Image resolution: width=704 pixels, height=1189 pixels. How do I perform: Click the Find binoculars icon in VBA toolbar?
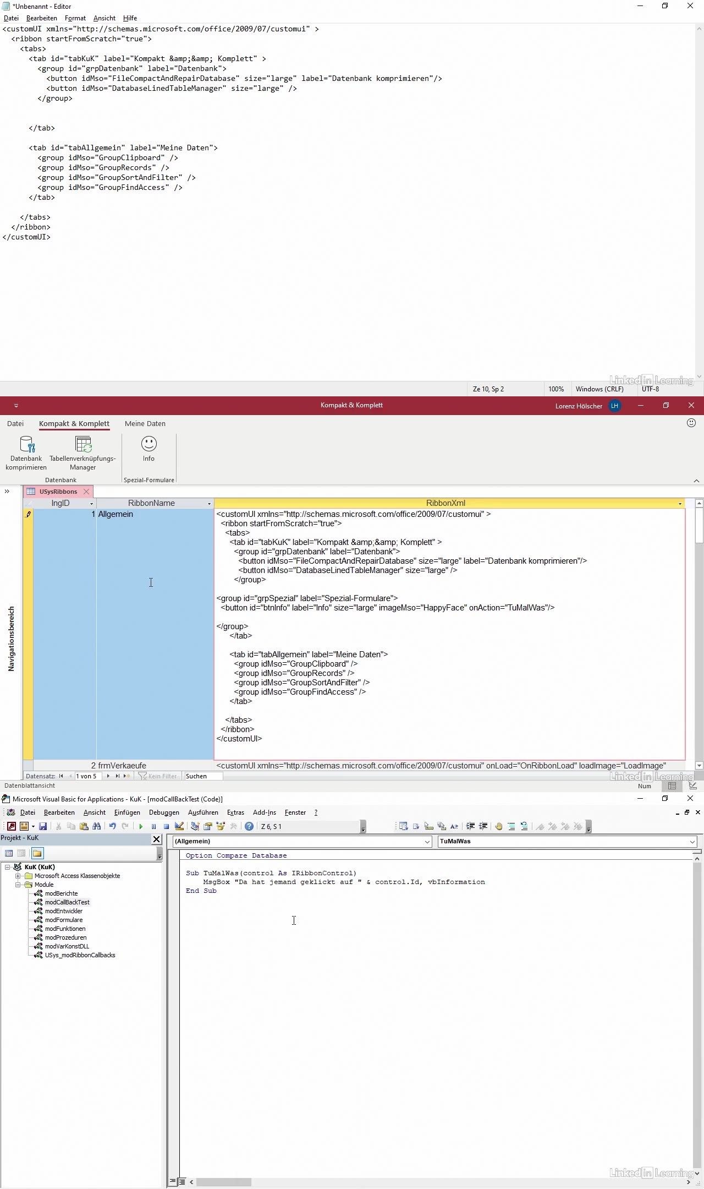pos(97,826)
